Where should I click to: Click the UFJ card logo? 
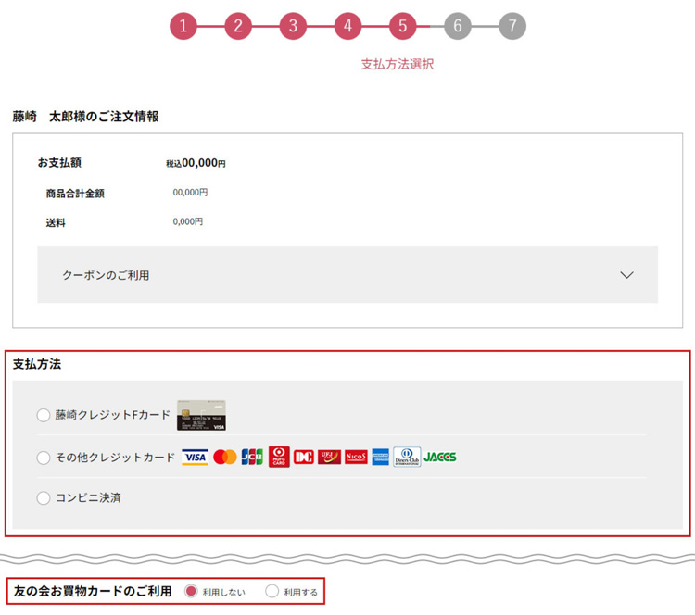tap(329, 458)
